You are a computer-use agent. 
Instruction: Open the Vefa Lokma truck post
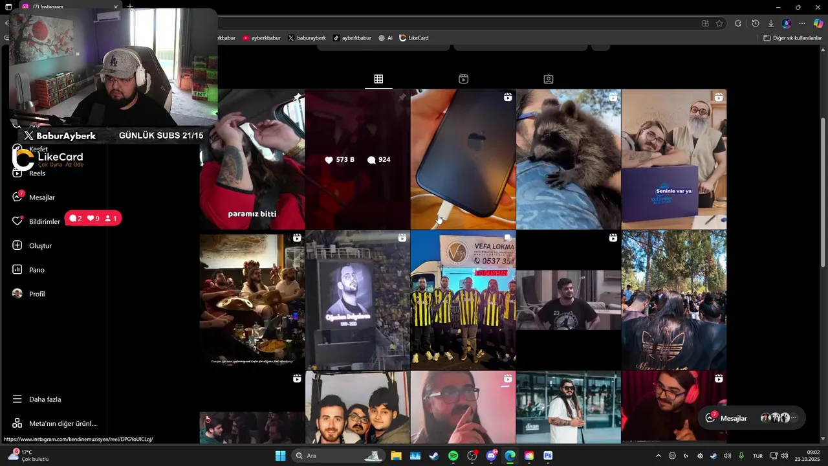(x=463, y=300)
